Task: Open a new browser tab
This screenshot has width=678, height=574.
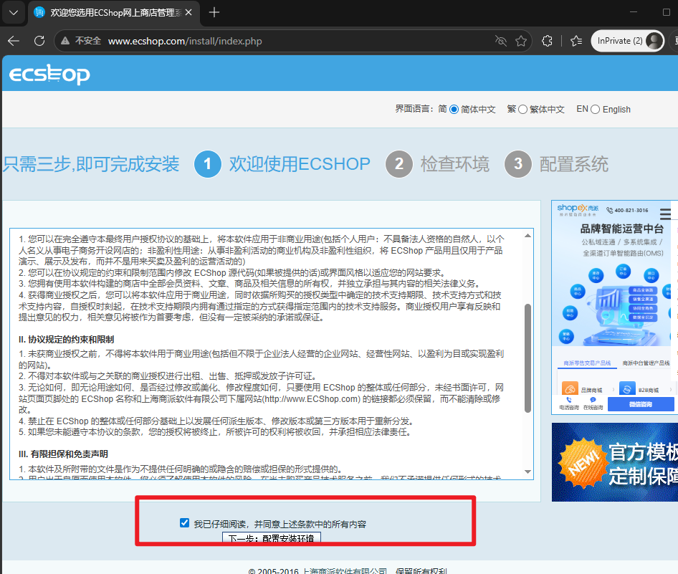Action: 214,12
